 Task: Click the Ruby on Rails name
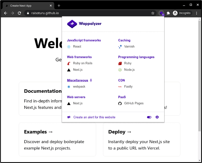83,63
